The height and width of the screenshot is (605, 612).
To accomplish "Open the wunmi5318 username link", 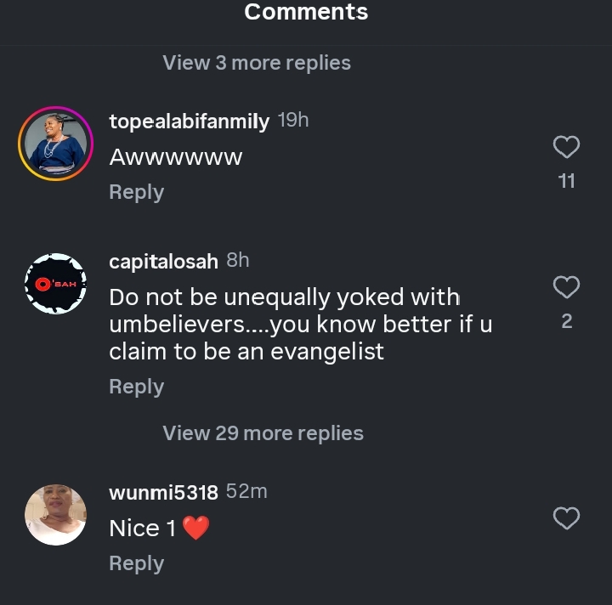I will (x=163, y=492).
